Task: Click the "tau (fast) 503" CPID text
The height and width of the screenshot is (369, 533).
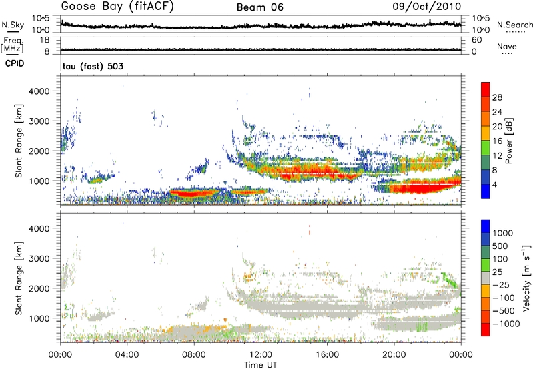Action: point(93,66)
